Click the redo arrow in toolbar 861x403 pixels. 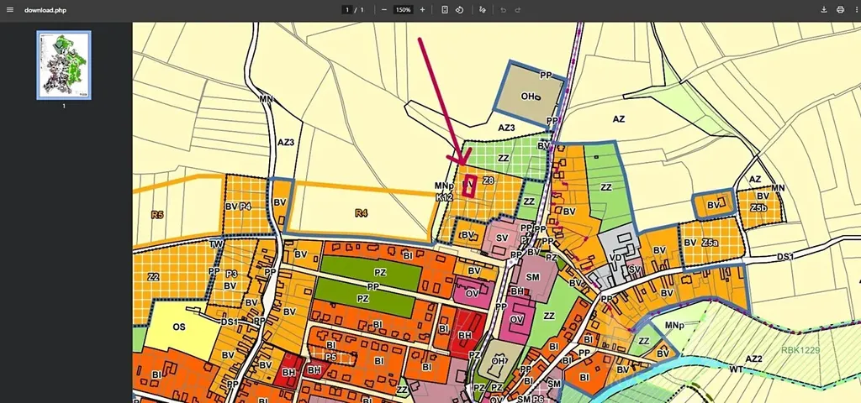(518, 10)
